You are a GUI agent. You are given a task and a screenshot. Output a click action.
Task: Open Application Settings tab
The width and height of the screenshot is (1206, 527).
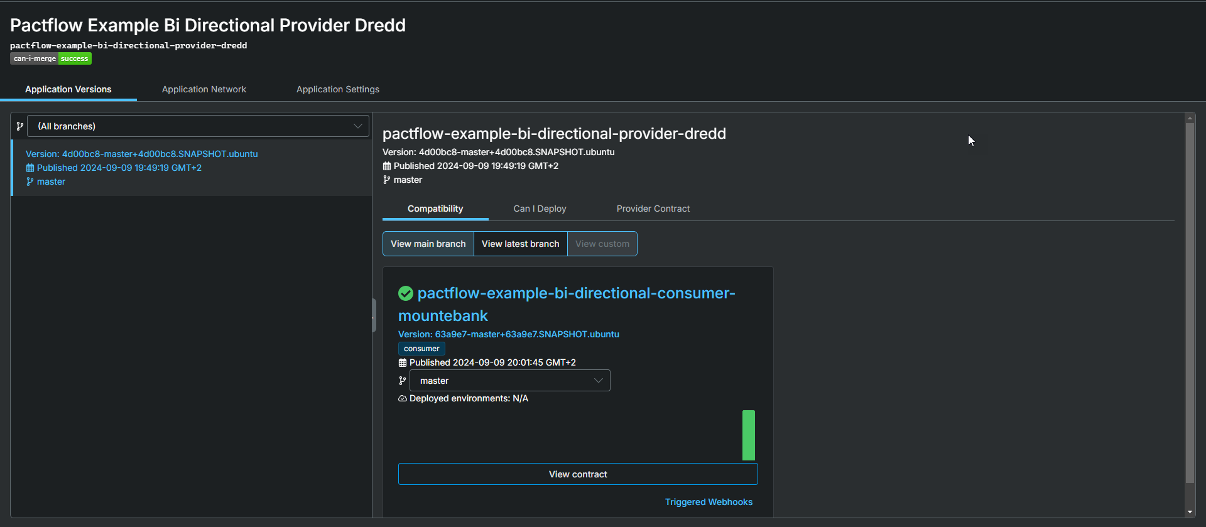tap(338, 89)
